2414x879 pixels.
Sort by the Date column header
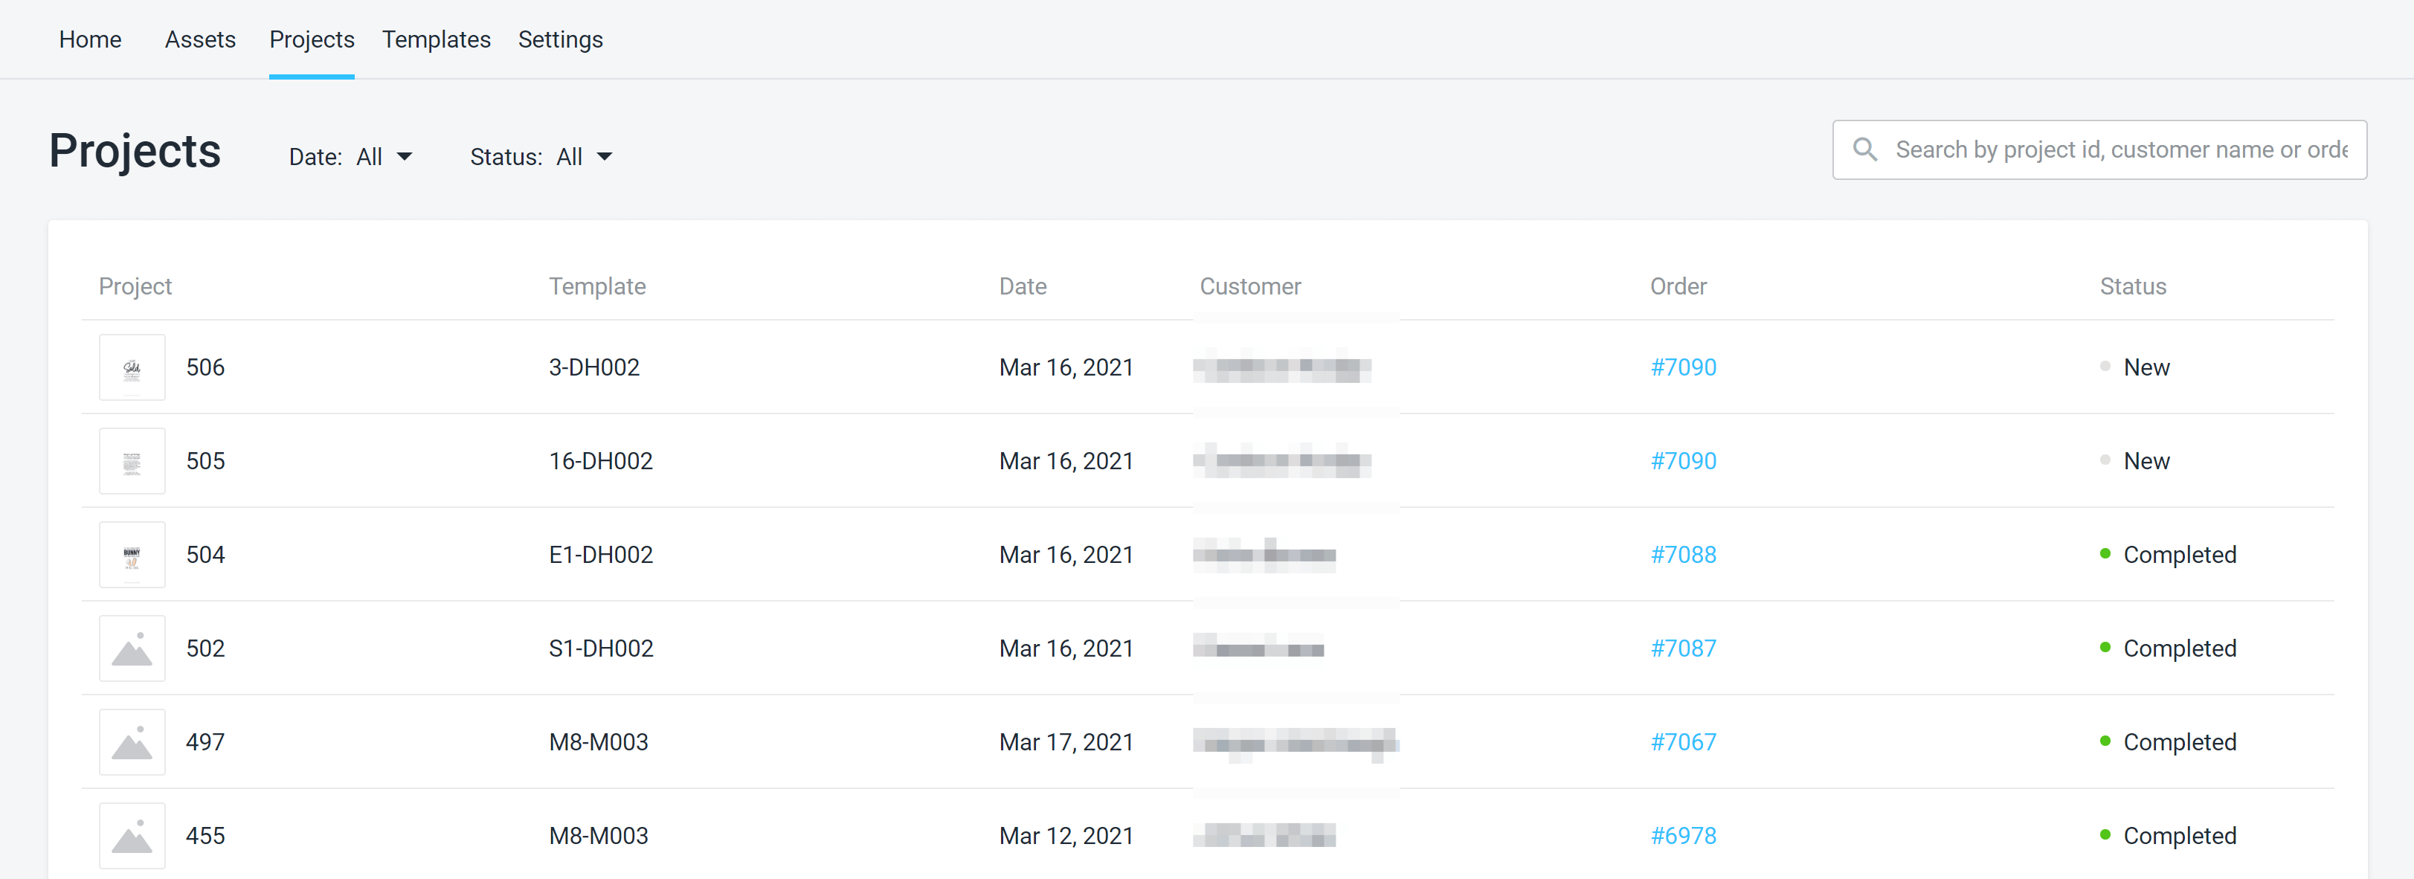[x=1023, y=286]
